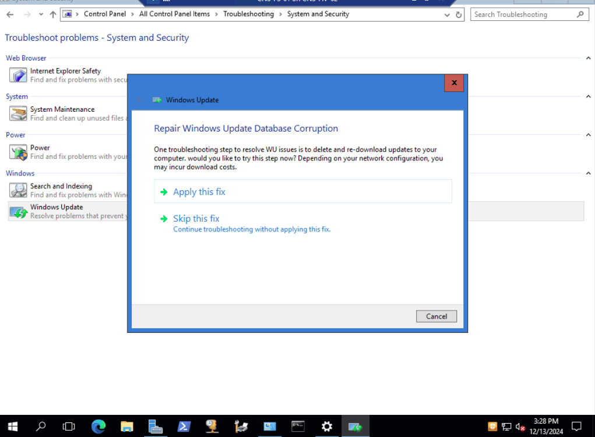Screen dimensions: 595x437
Task: Click Control Panel icon in address bar
Action: [68, 14]
